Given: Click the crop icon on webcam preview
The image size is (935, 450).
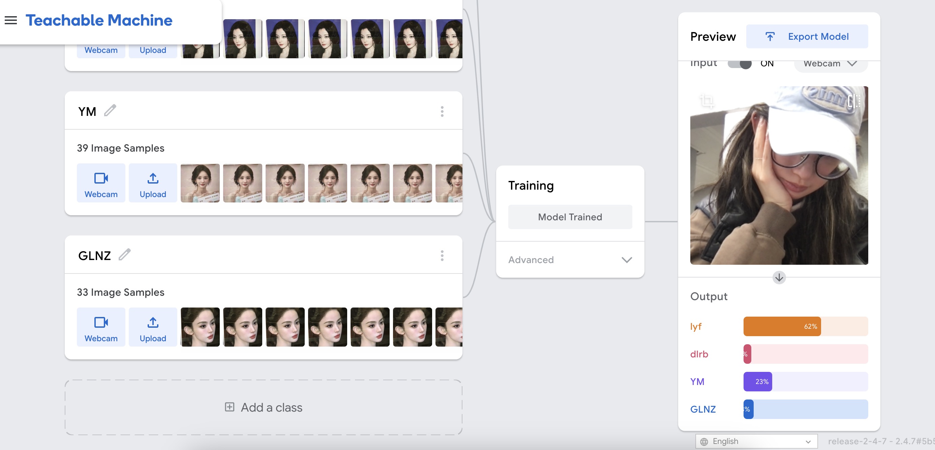Looking at the screenshot, I should coord(707,100).
